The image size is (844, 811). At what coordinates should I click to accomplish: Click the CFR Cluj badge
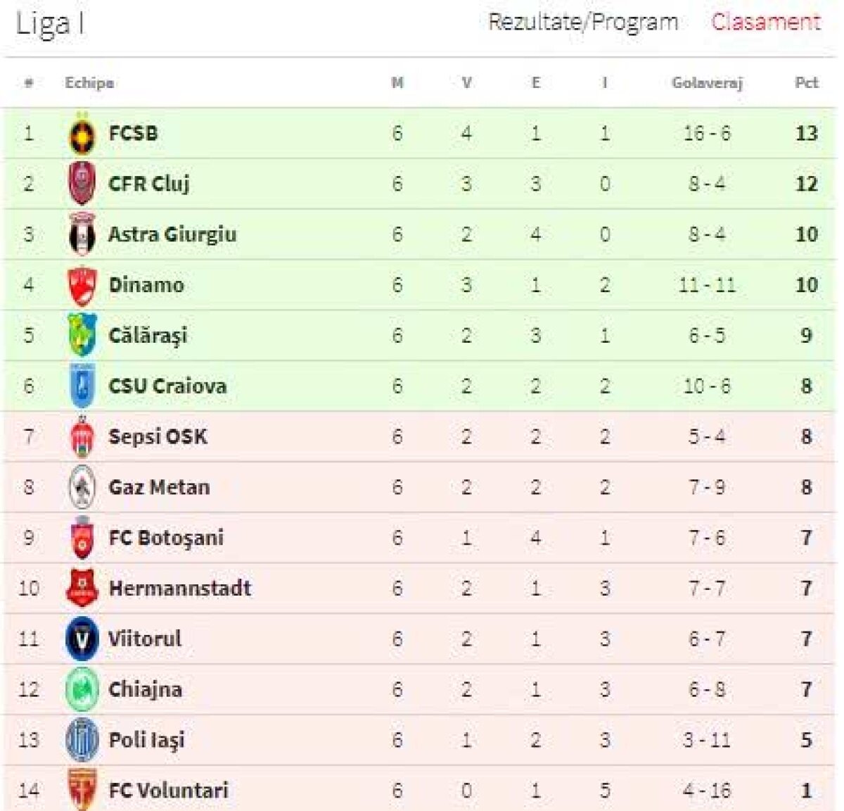(83, 183)
